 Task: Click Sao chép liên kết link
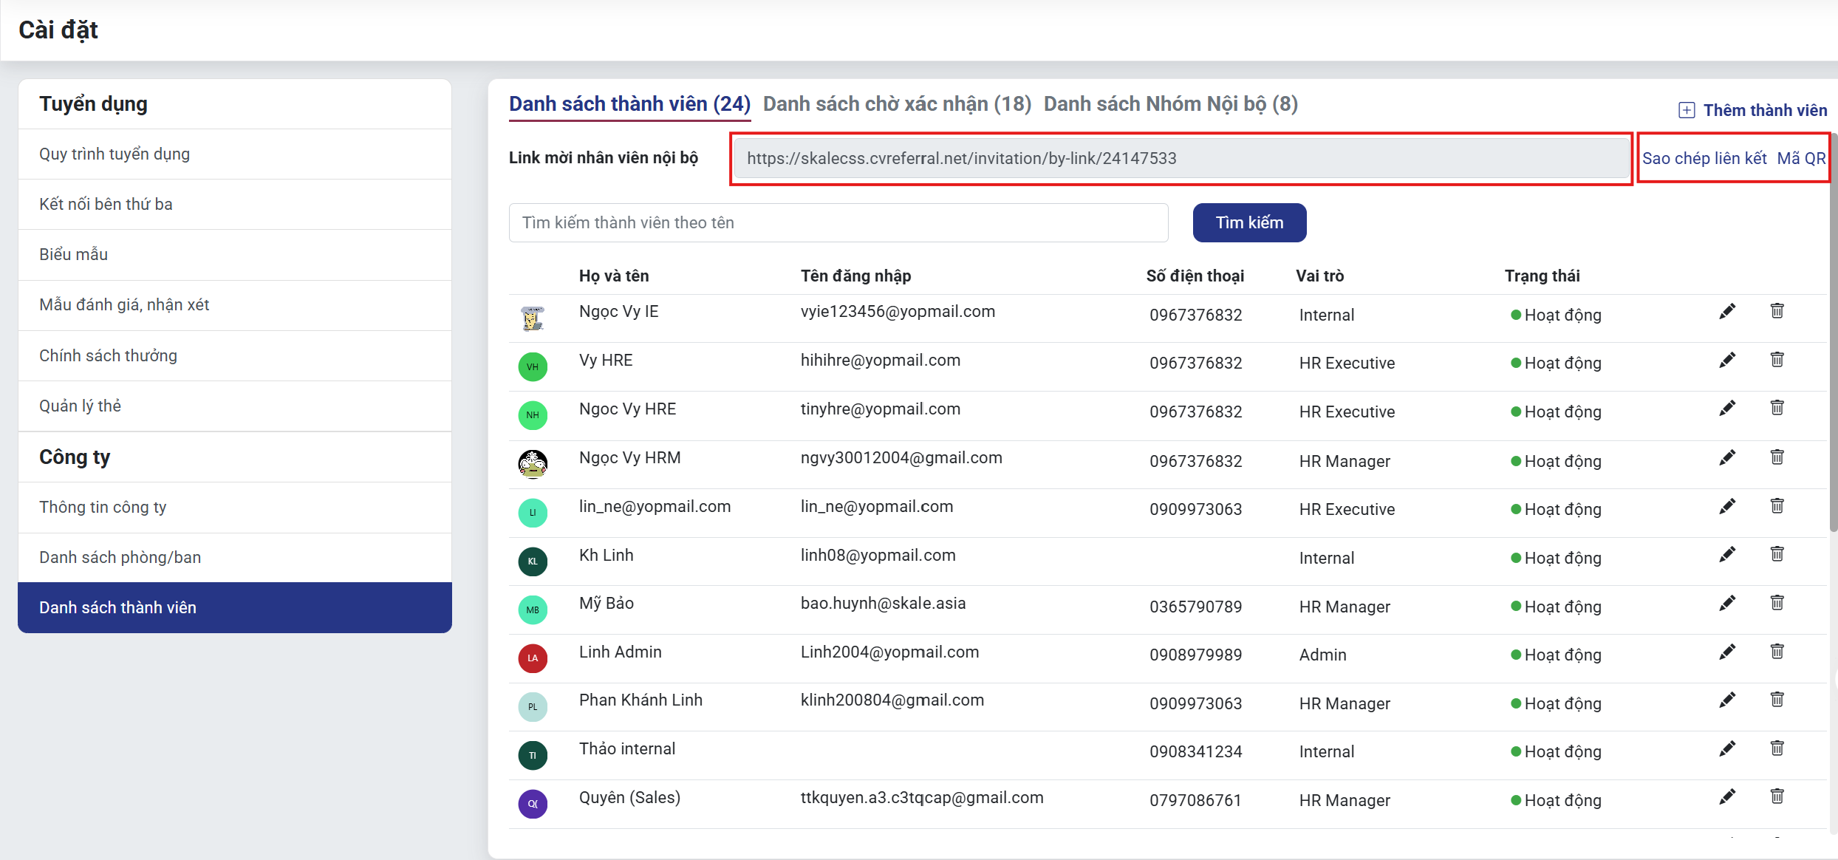[x=1704, y=158]
